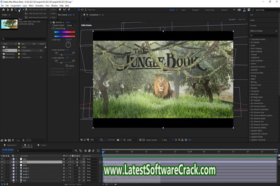Open the Effect menu
280x186 pixels.
click(x=31, y=6)
